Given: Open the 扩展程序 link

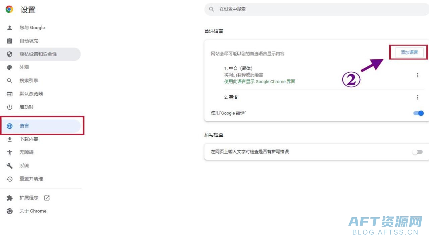Looking at the screenshot, I should point(40,198).
